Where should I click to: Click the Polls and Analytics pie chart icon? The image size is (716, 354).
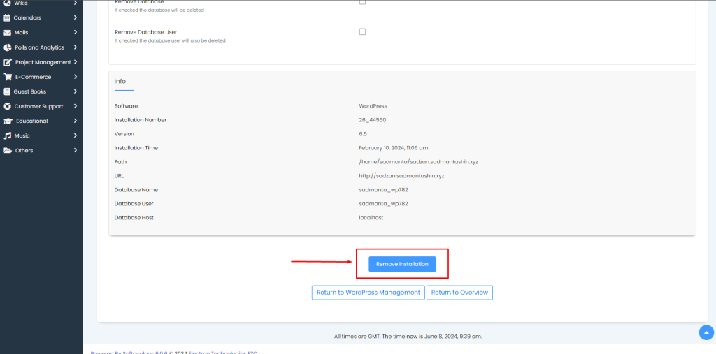click(7, 47)
